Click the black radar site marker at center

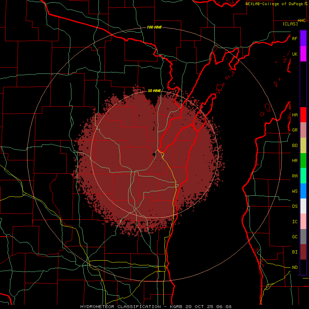click(x=154, y=154)
